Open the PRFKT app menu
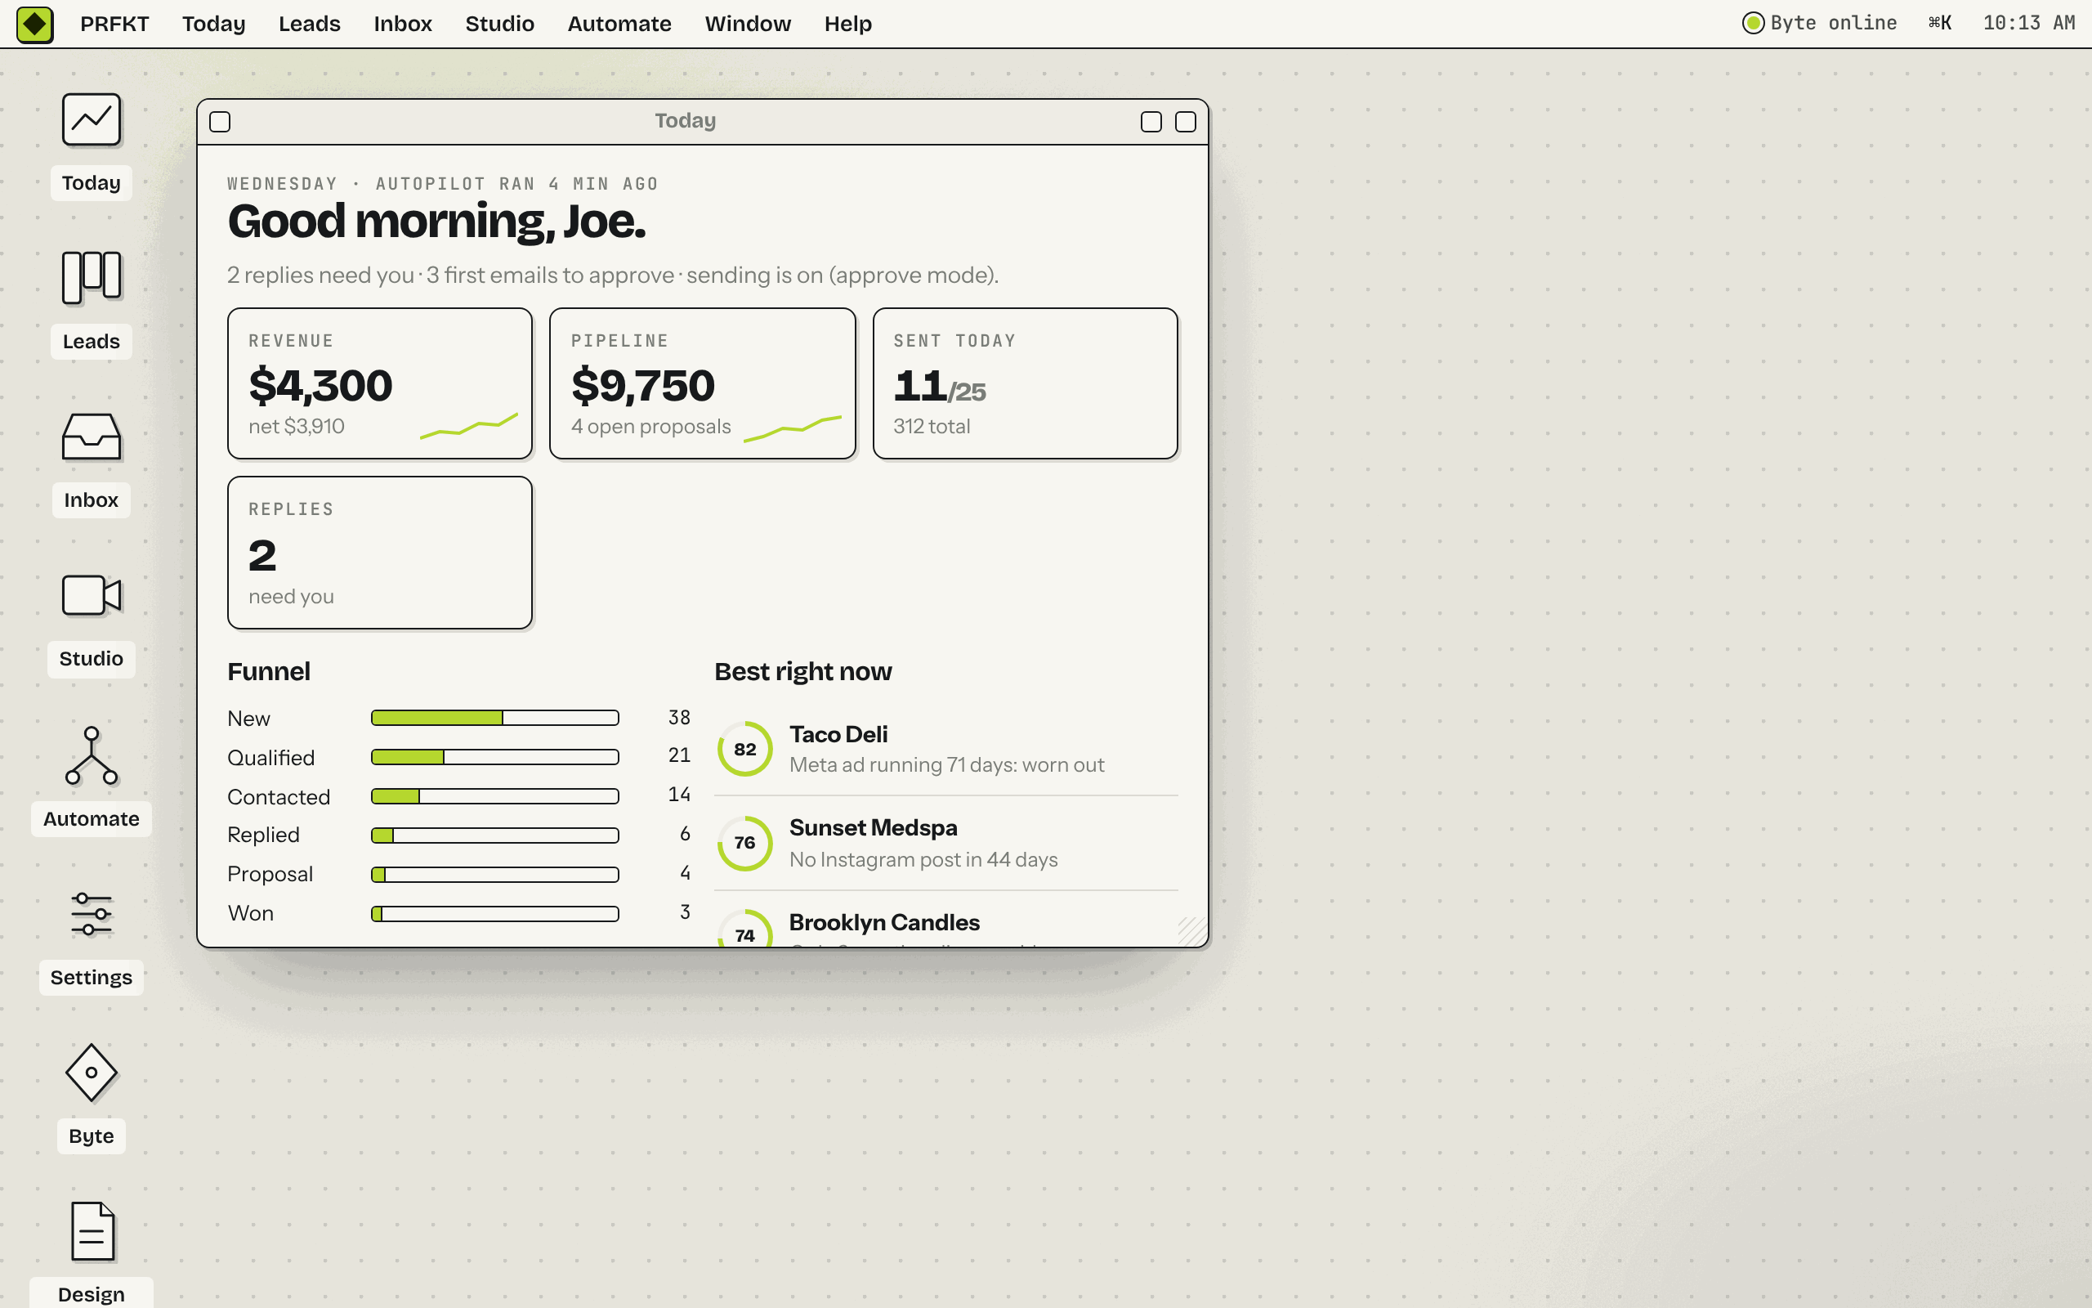Image resolution: width=2092 pixels, height=1308 pixels. pyautogui.click(x=114, y=24)
